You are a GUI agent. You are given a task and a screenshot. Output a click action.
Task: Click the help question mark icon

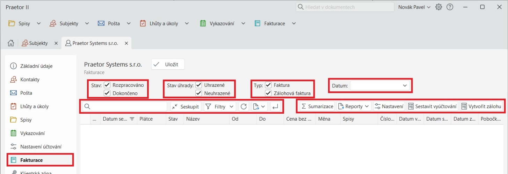[x=450, y=7]
